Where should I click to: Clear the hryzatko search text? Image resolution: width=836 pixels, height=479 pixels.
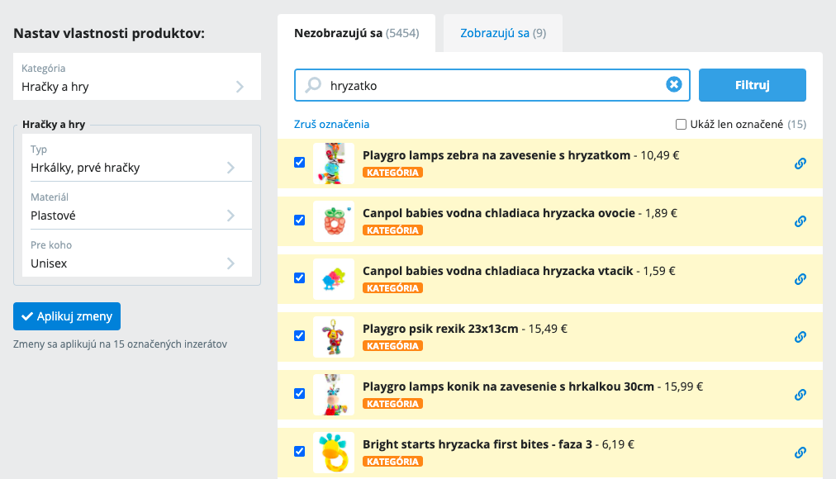point(674,84)
